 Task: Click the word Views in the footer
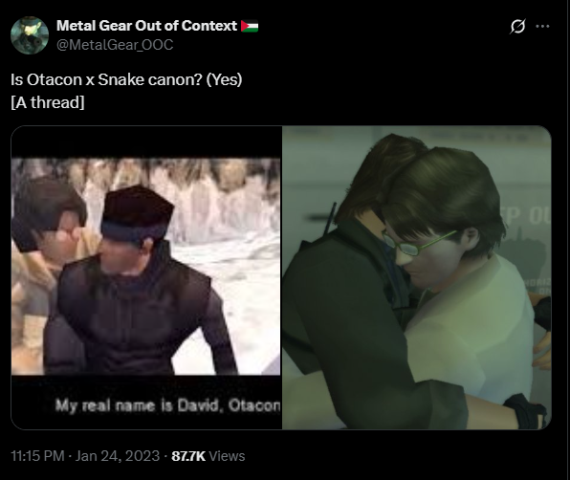click(x=228, y=456)
